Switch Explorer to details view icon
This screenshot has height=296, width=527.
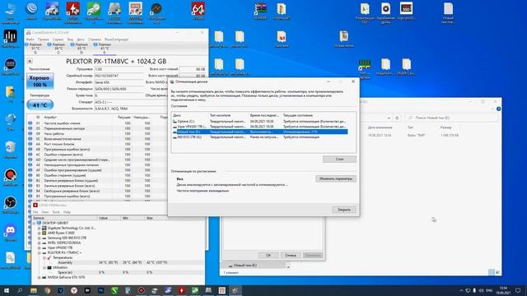(x=492, y=272)
